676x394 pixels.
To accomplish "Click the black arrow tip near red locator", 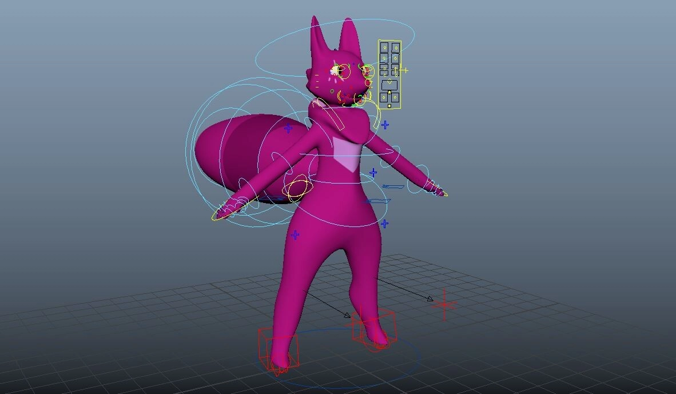I will [x=431, y=299].
